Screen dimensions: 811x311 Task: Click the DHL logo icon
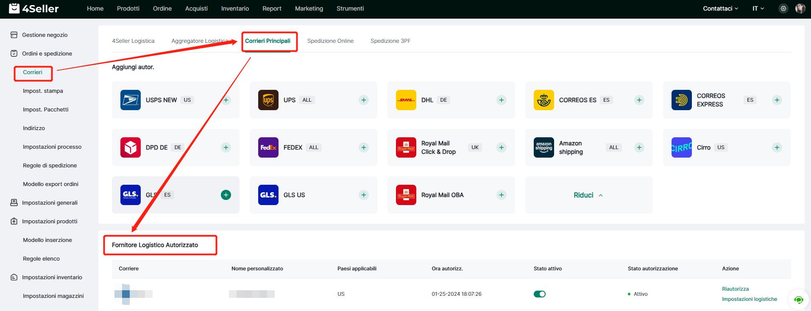tap(406, 100)
